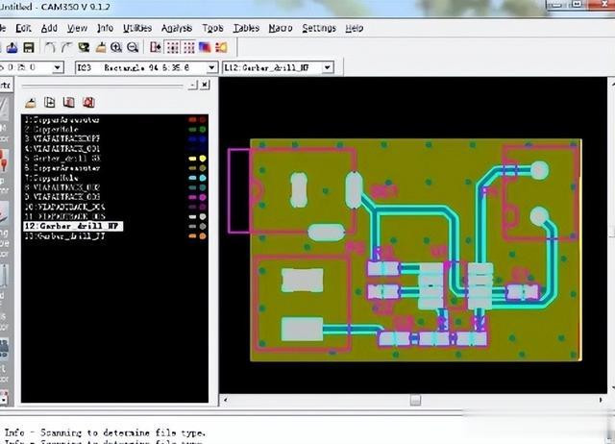Click the Zoom Out magnifier icon

click(133, 47)
